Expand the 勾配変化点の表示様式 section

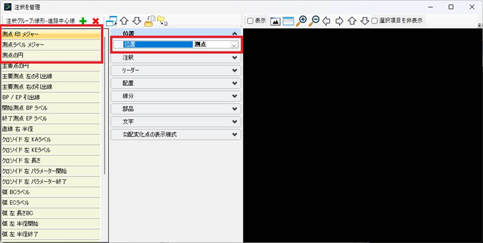pos(176,135)
